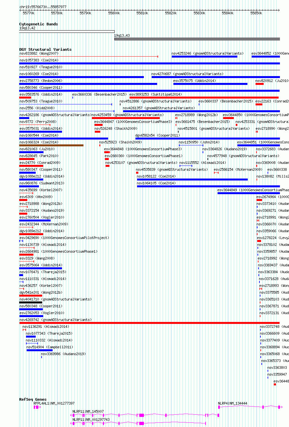Select esv2758773 (Redon2006) variant

point(41,81)
